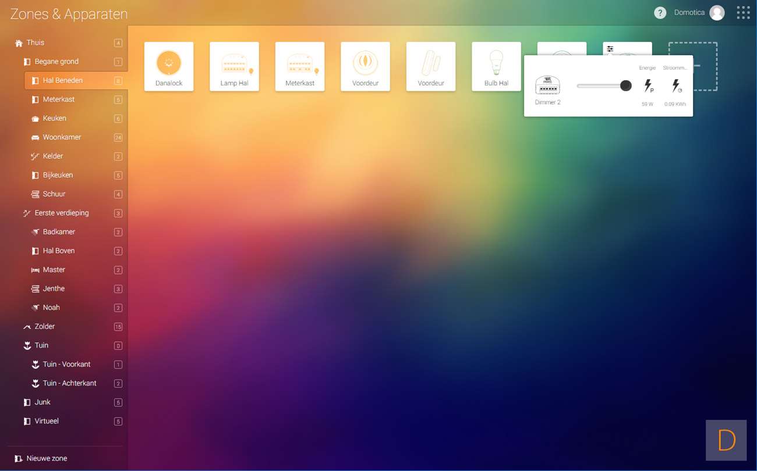This screenshot has width=757, height=471.
Task: Click the Dimmer 2 device icon
Action: (547, 85)
